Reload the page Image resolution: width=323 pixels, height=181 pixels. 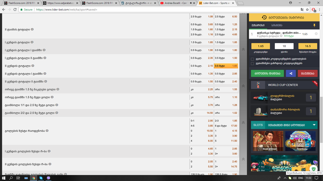point(15,9)
